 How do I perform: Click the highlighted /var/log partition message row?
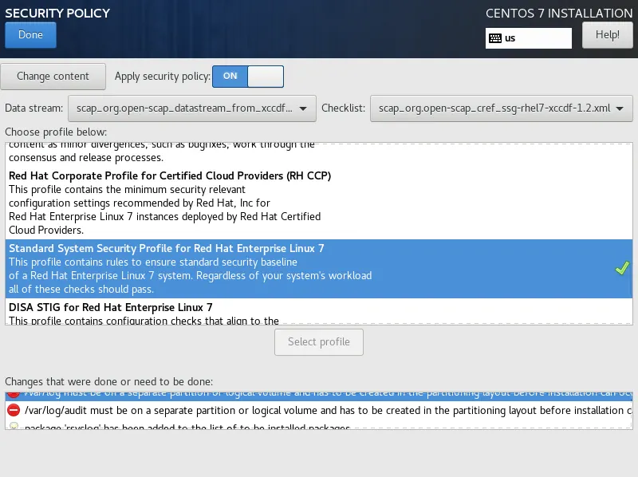[319, 396]
